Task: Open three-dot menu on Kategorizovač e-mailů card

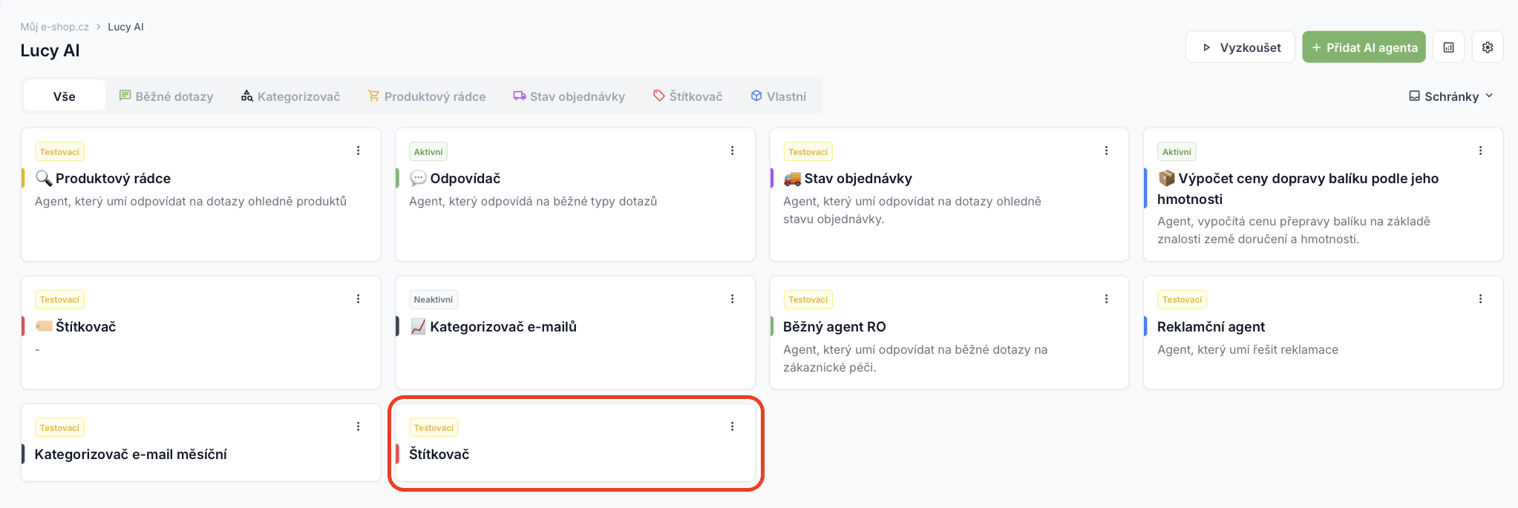Action: pos(732,299)
